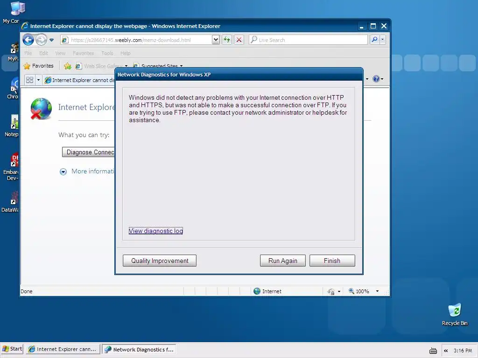Open the File menu
Image resolution: width=478 pixels, height=358 pixels.
pyautogui.click(x=28, y=53)
